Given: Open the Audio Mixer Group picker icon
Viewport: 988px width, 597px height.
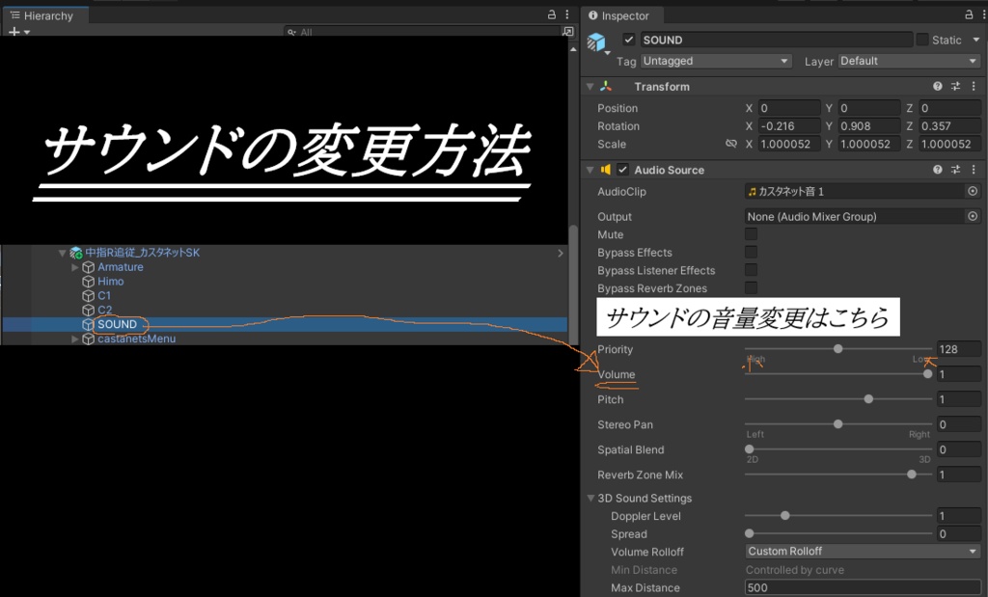Looking at the screenshot, I should (974, 215).
